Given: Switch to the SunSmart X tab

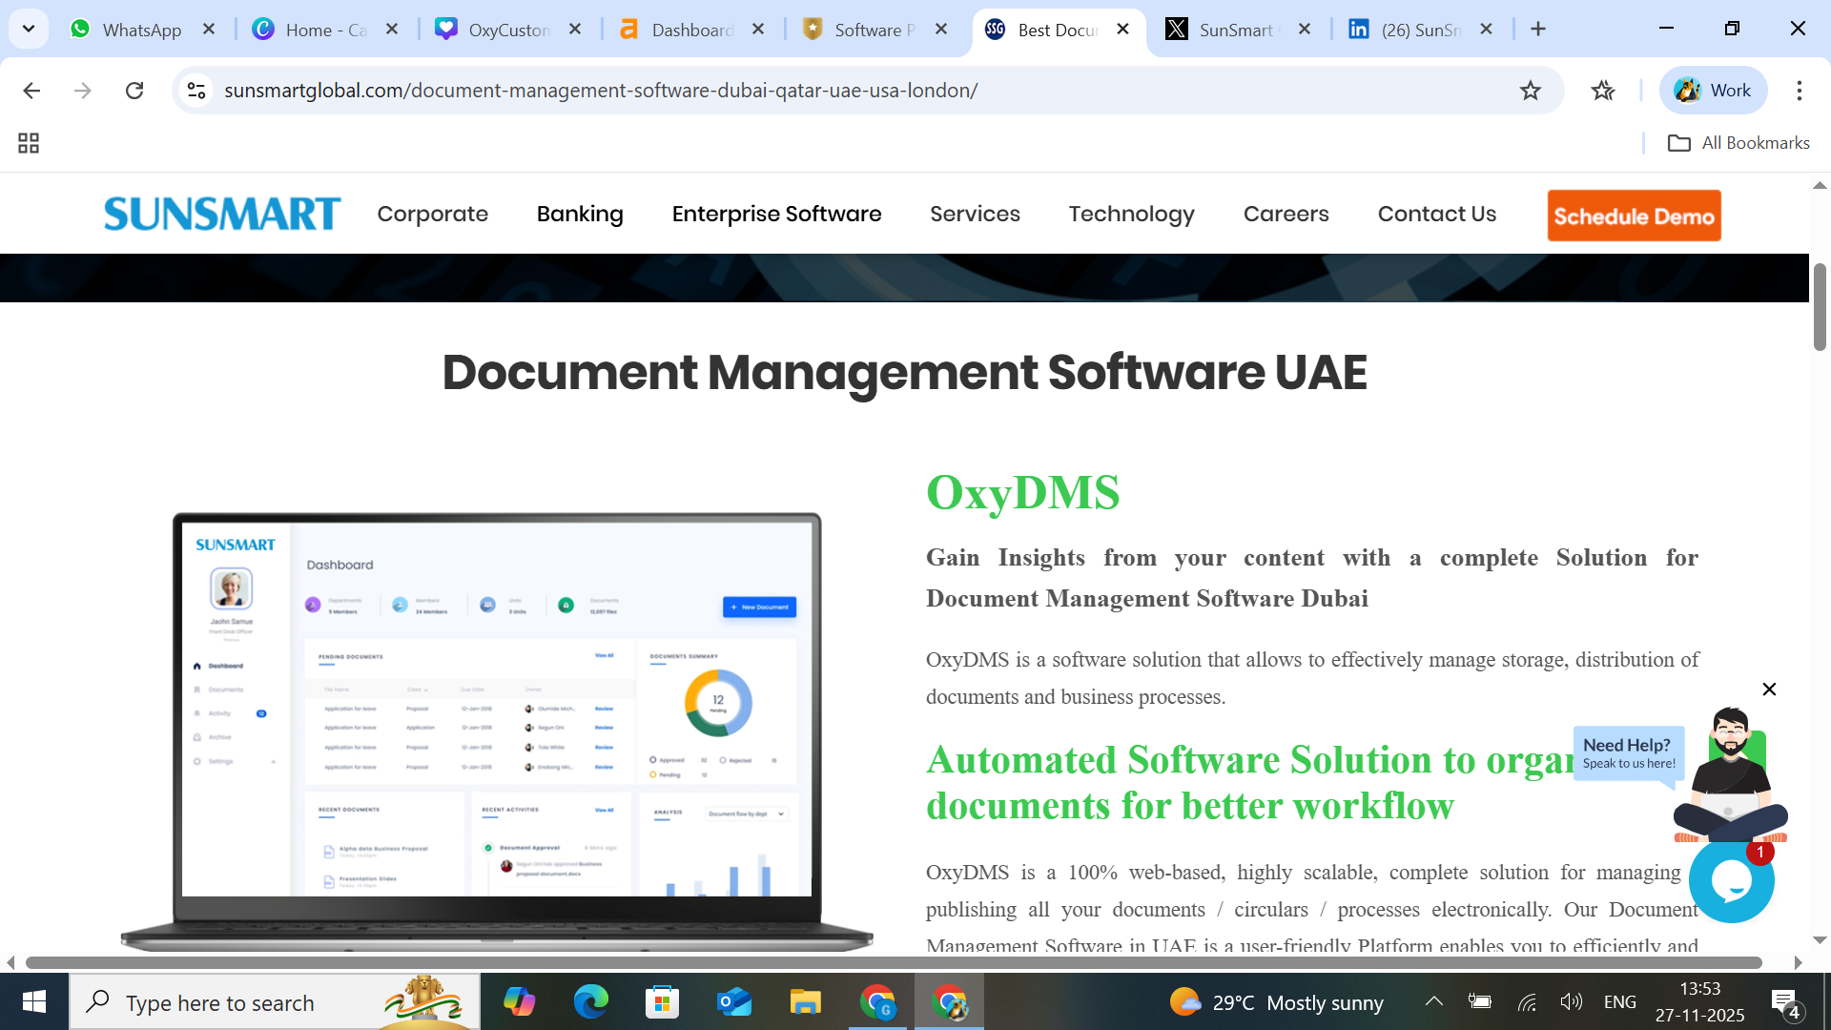Looking at the screenshot, I should (x=1235, y=30).
